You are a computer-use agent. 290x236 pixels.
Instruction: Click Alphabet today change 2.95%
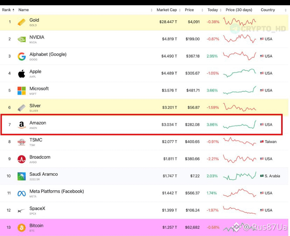coord(212,56)
